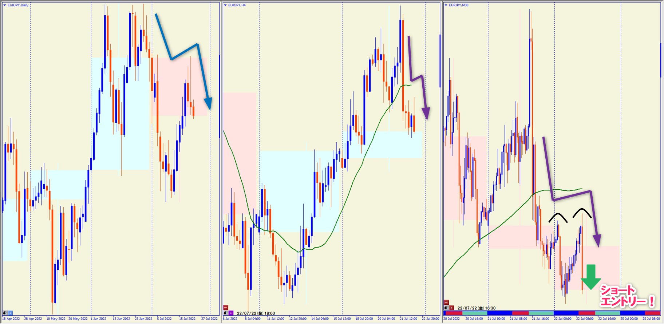Click the blue square button in Daily chart
This screenshot has height=324, width=664.
10,313
